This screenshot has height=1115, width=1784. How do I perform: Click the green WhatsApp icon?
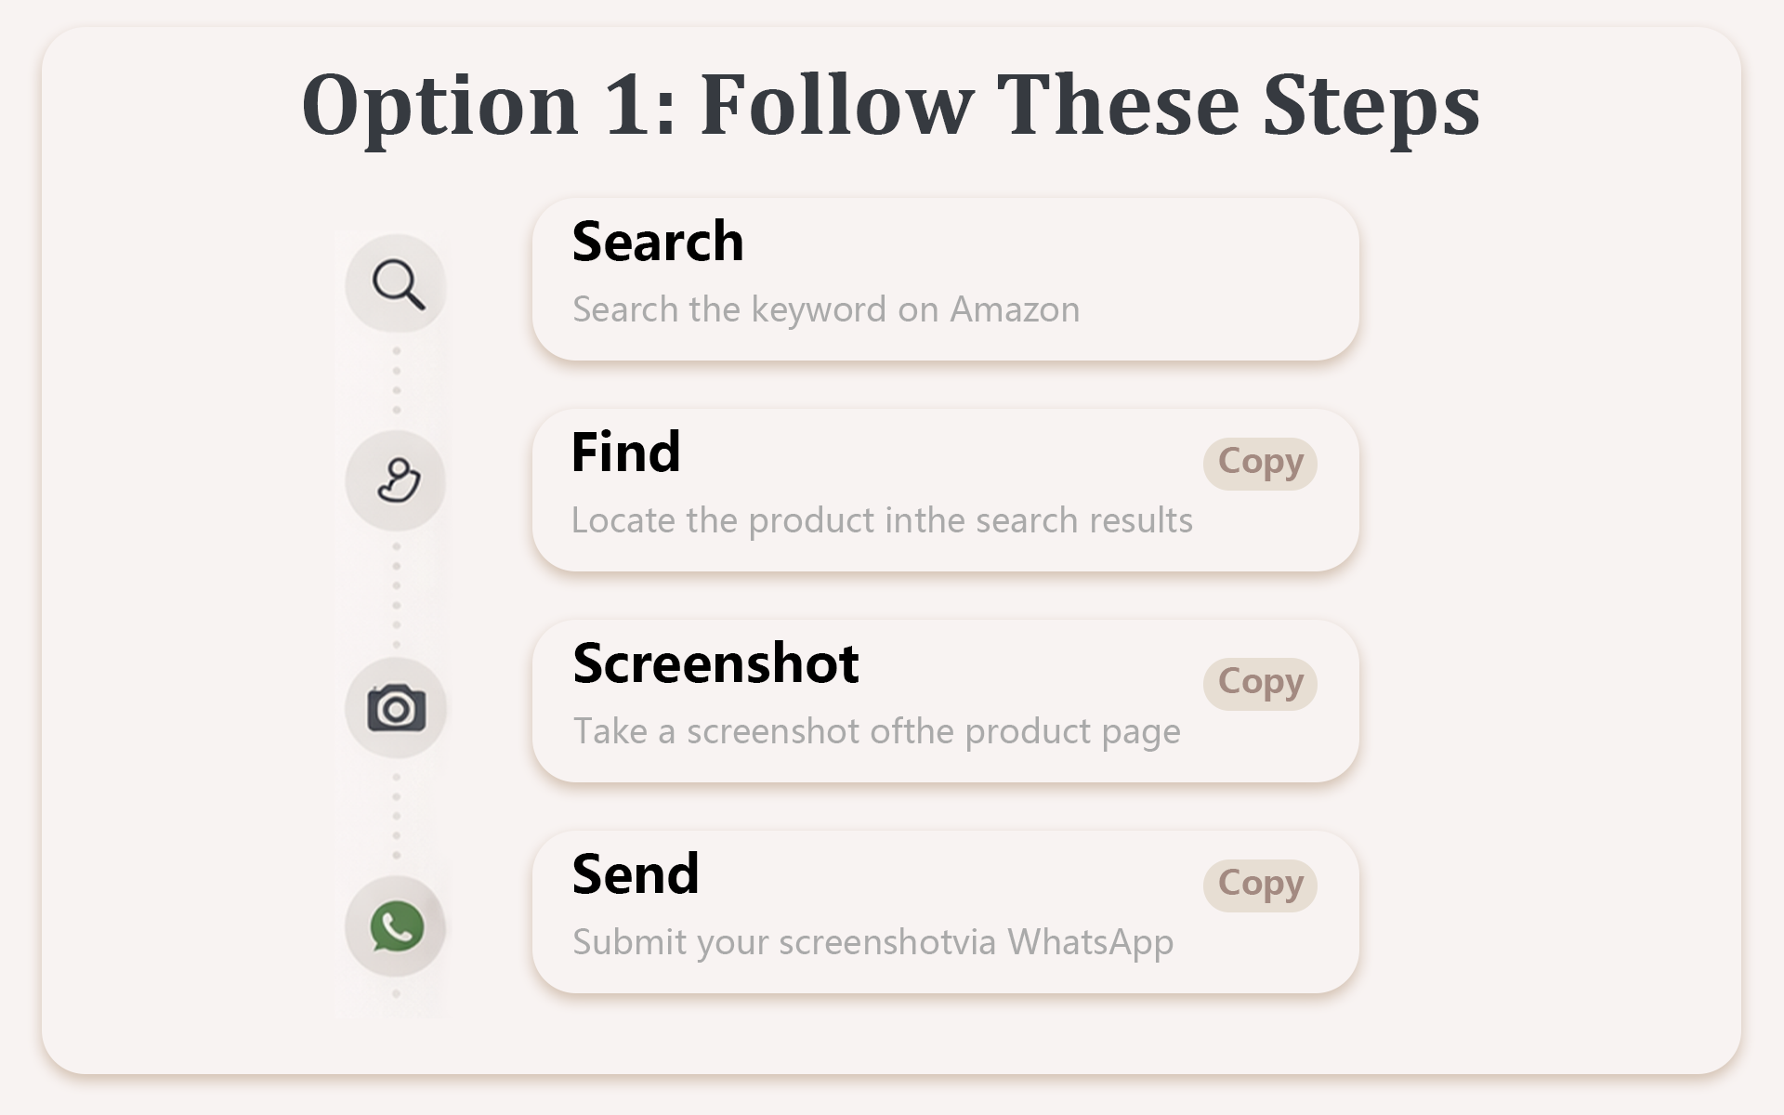pyautogui.click(x=397, y=926)
